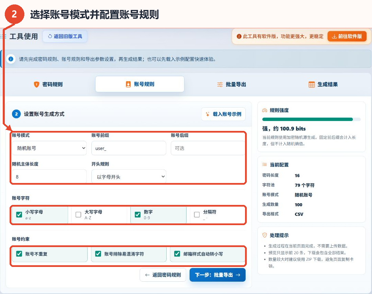Viewport: 372px width, 294px height.
Task: Uncheck the 数字 0-9 checkbox
Action: coord(138,215)
